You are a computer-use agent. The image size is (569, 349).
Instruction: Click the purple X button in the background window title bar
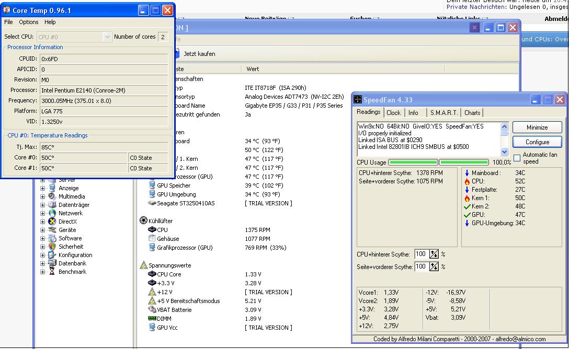coord(474,27)
